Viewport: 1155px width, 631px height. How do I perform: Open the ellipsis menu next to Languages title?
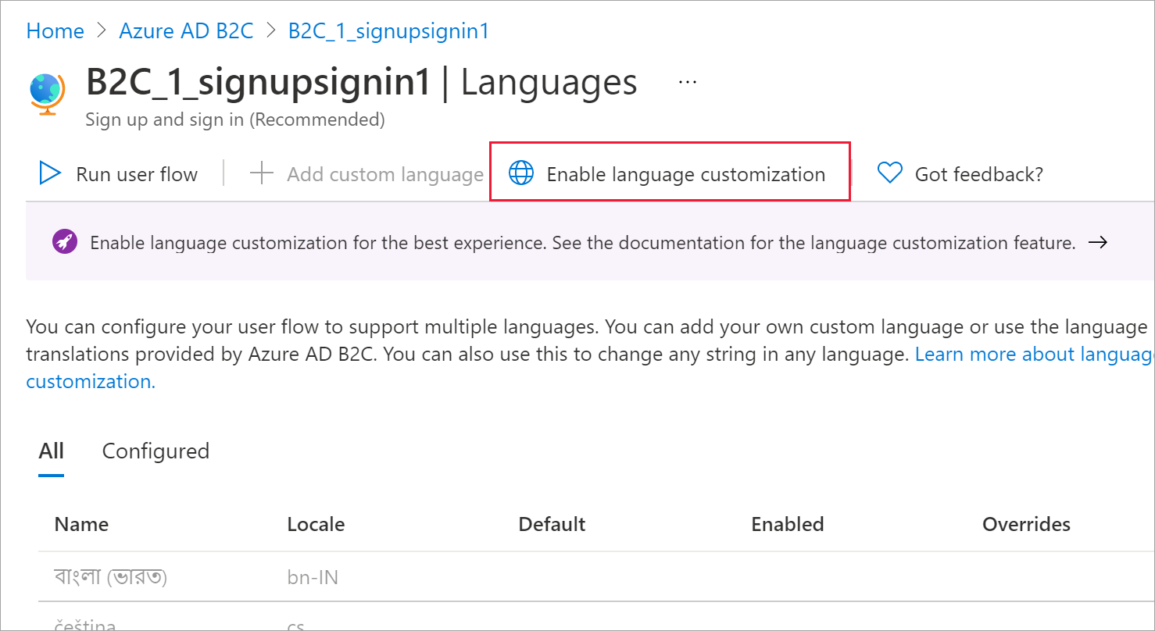click(687, 80)
